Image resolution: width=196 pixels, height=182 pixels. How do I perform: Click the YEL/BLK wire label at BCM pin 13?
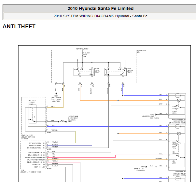tap(55, 142)
